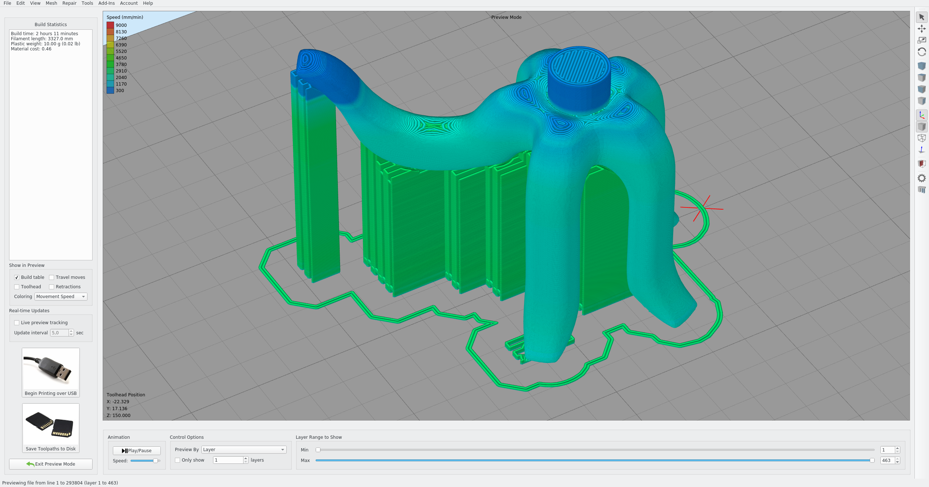Open the cross section view icon
929x487 pixels.
coord(921,164)
